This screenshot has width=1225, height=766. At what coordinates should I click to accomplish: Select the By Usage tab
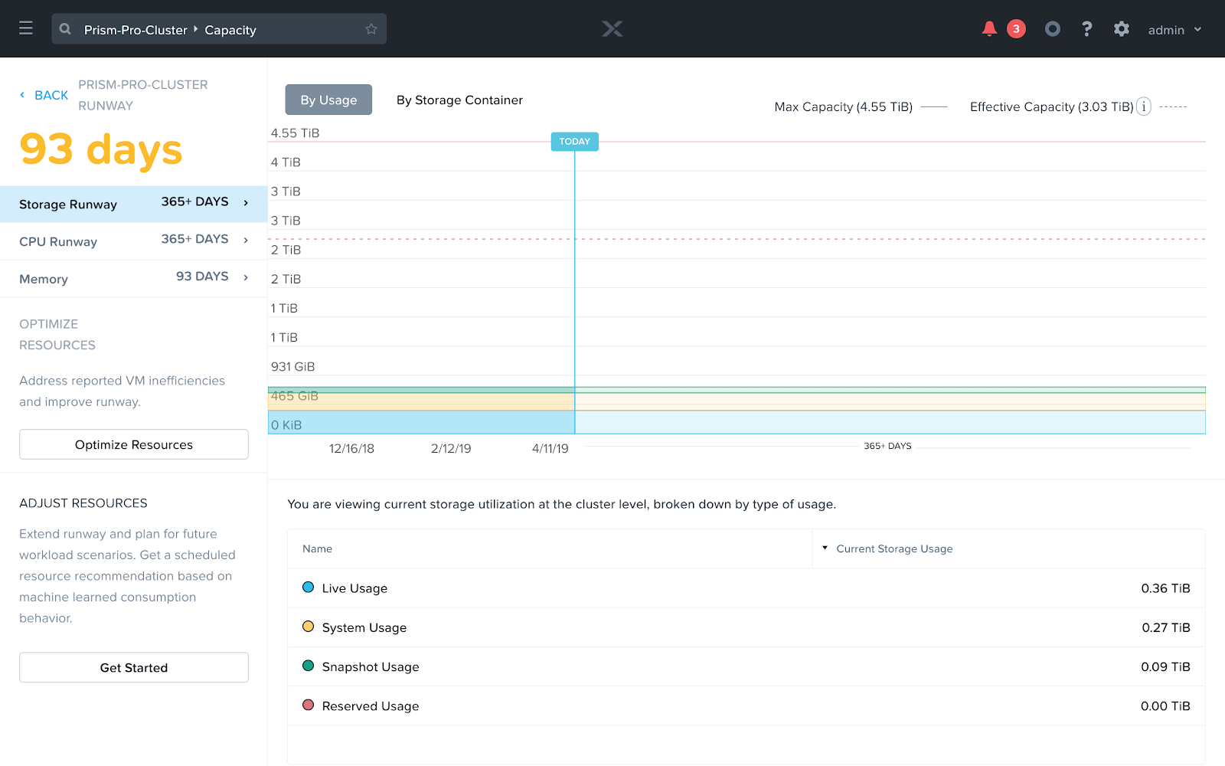(x=328, y=100)
